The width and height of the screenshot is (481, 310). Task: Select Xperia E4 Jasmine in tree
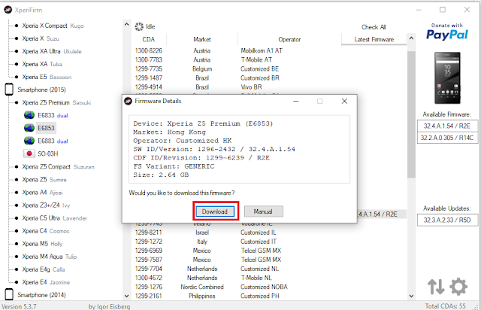point(46,282)
